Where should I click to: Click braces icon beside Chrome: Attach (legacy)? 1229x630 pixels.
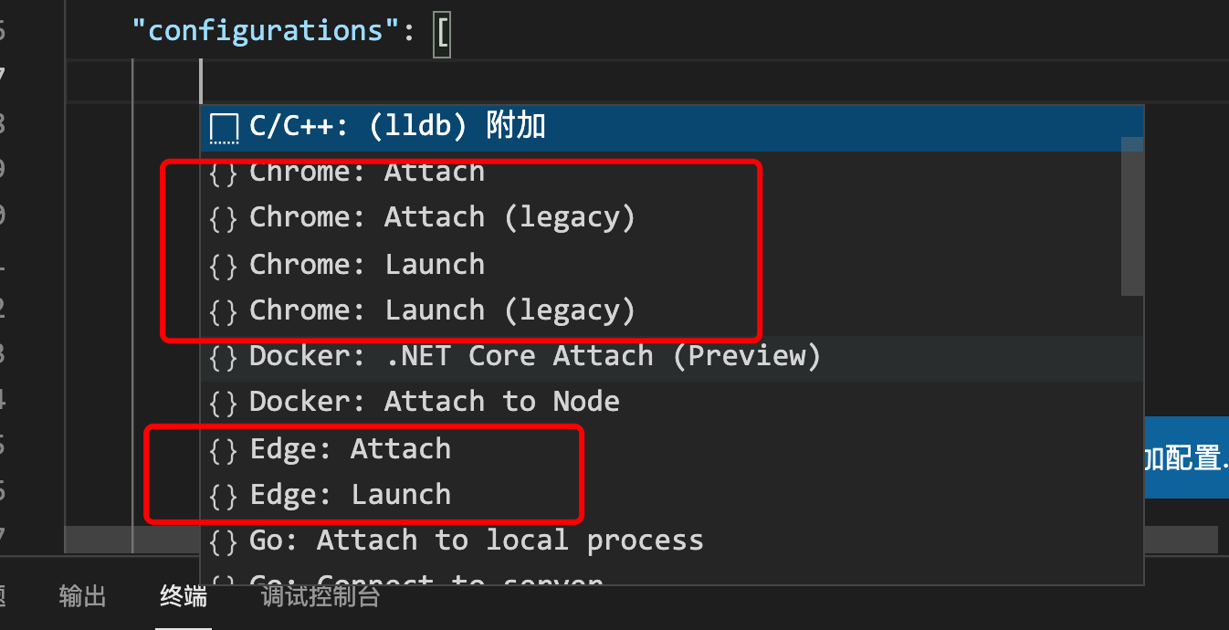(224, 218)
